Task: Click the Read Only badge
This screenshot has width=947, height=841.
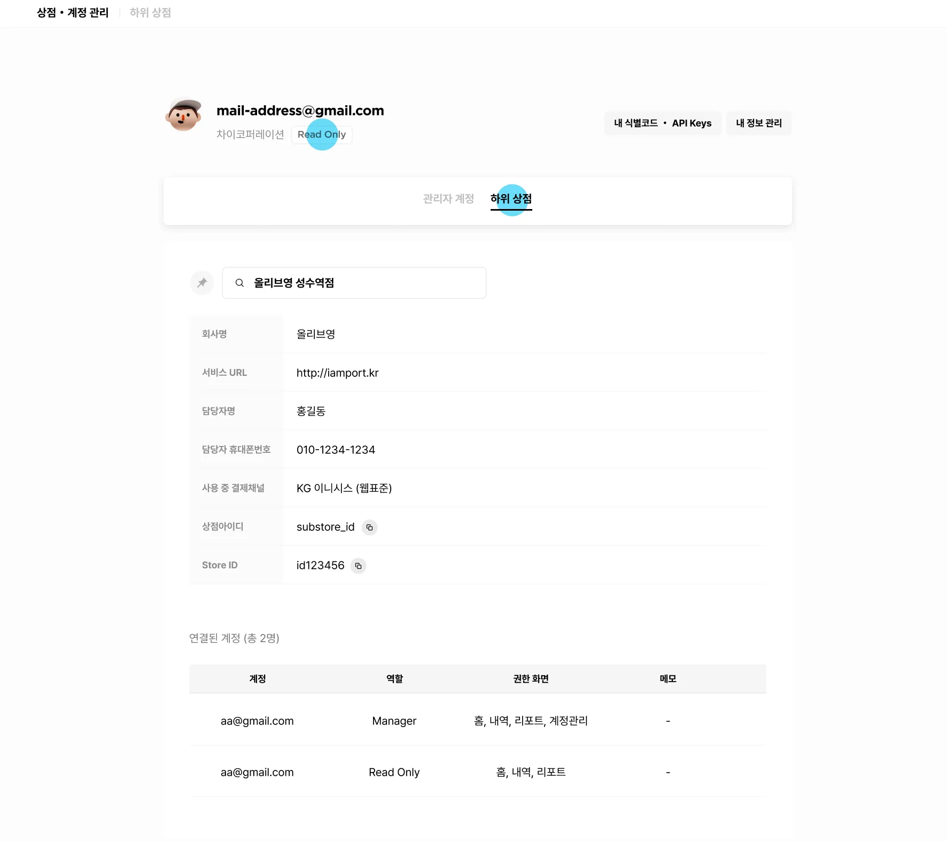Action: [x=321, y=135]
